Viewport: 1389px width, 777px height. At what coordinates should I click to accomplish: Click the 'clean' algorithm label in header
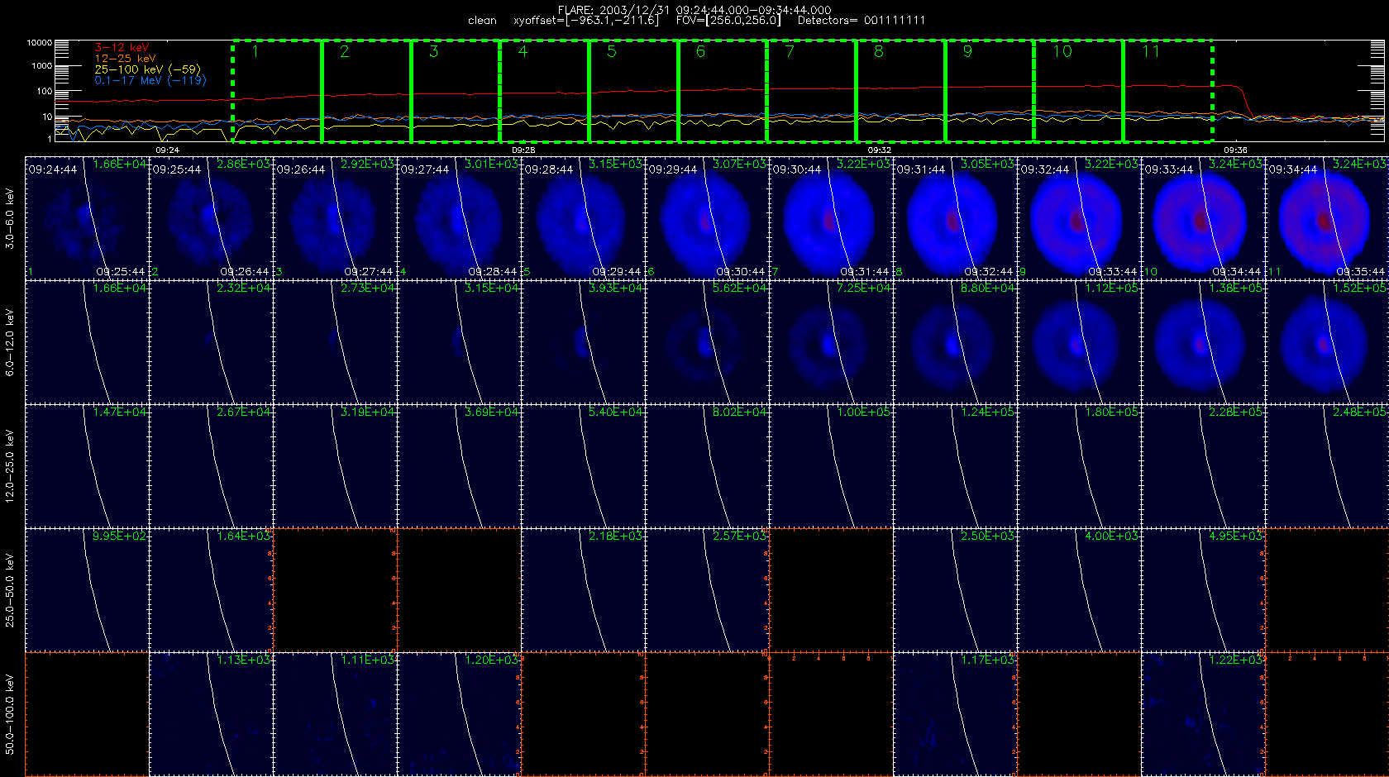click(x=482, y=21)
